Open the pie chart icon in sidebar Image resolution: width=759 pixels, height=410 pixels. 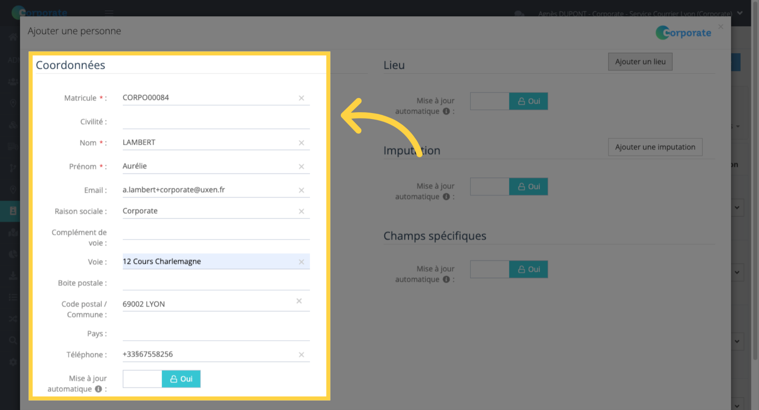[x=13, y=254]
